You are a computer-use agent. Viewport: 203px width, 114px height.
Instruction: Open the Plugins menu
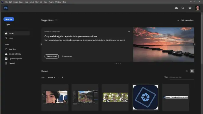51,2
